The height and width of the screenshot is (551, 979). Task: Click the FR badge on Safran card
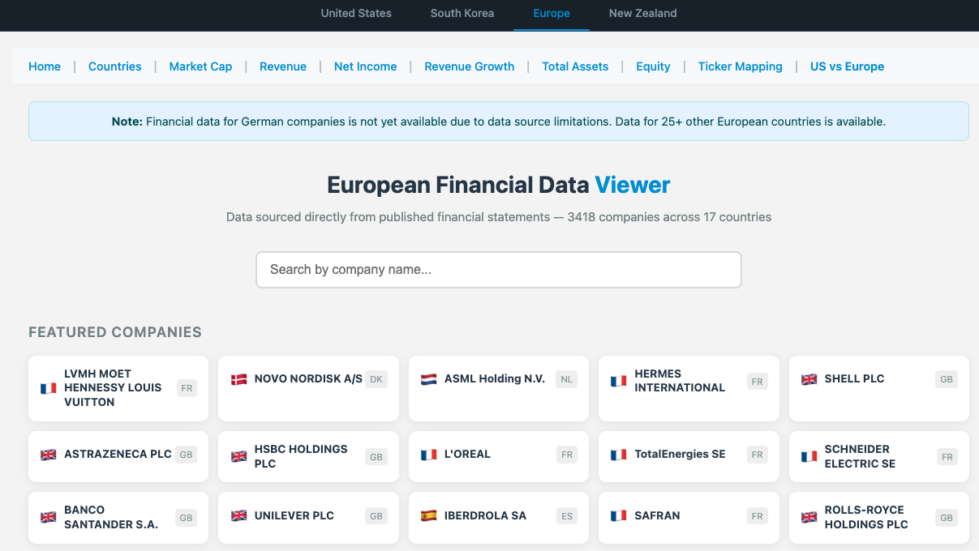(x=757, y=515)
